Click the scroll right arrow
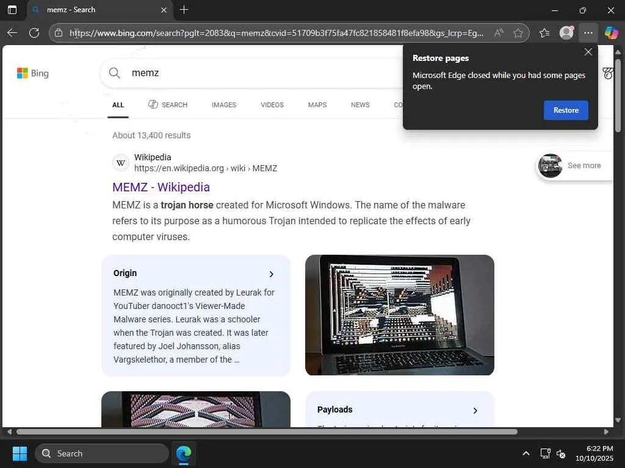The width and height of the screenshot is (625, 468). (x=606, y=432)
